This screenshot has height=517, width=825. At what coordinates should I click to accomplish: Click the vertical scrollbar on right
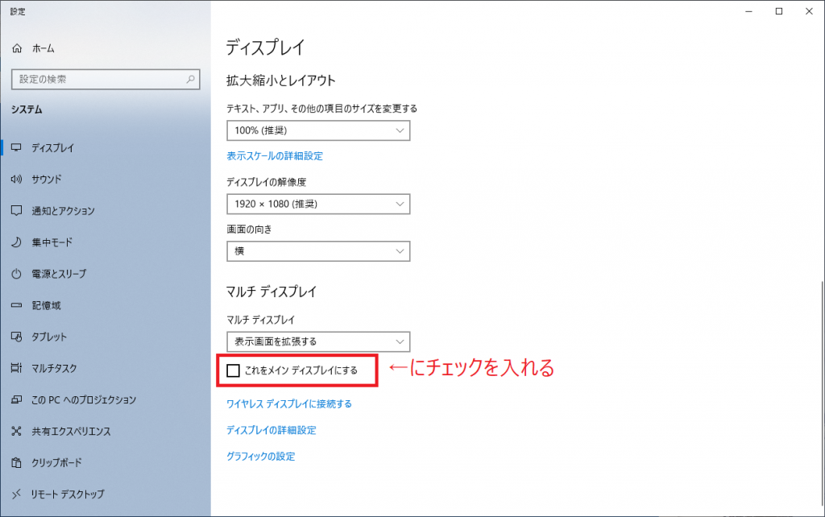click(822, 392)
